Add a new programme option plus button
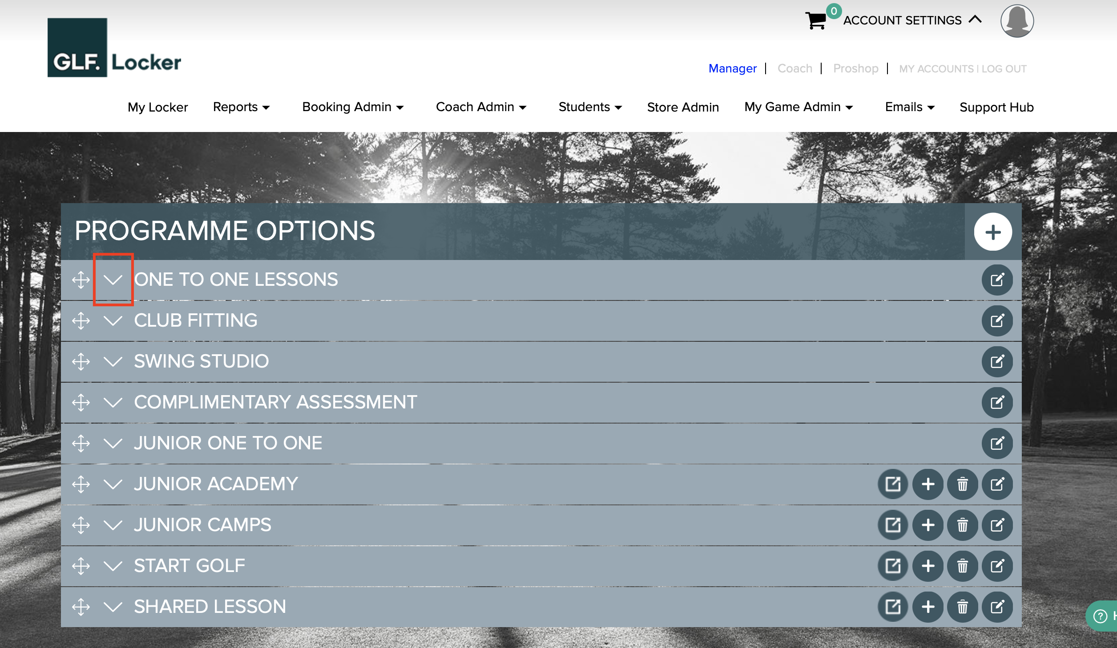 click(993, 232)
